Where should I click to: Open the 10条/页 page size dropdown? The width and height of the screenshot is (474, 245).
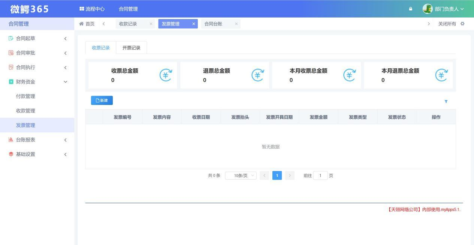pyautogui.click(x=240, y=175)
